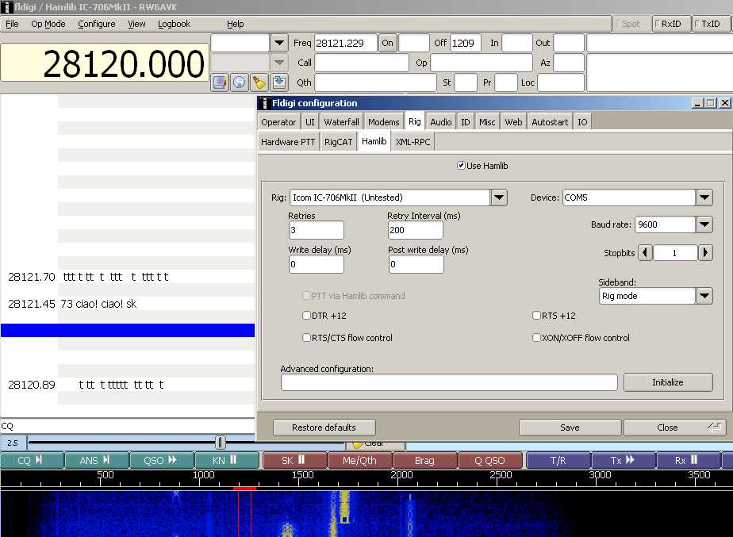Screen dimensions: 733x537
Task: Expand the Baud rate dropdown
Action: point(704,224)
